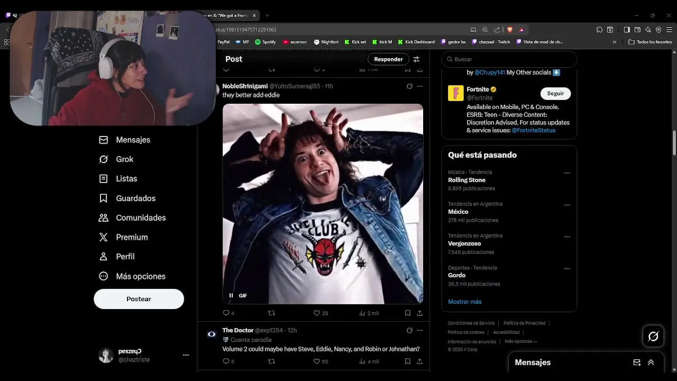Reply to NobleSh1nigami's eddie post
This screenshot has width=677, height=381.
(x=226, y=313)
